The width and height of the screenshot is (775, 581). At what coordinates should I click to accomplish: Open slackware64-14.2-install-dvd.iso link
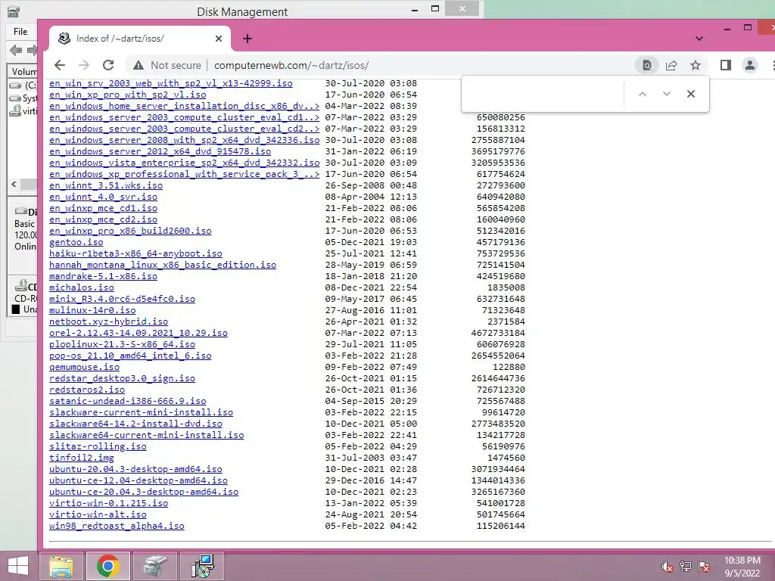coord(135,424)
